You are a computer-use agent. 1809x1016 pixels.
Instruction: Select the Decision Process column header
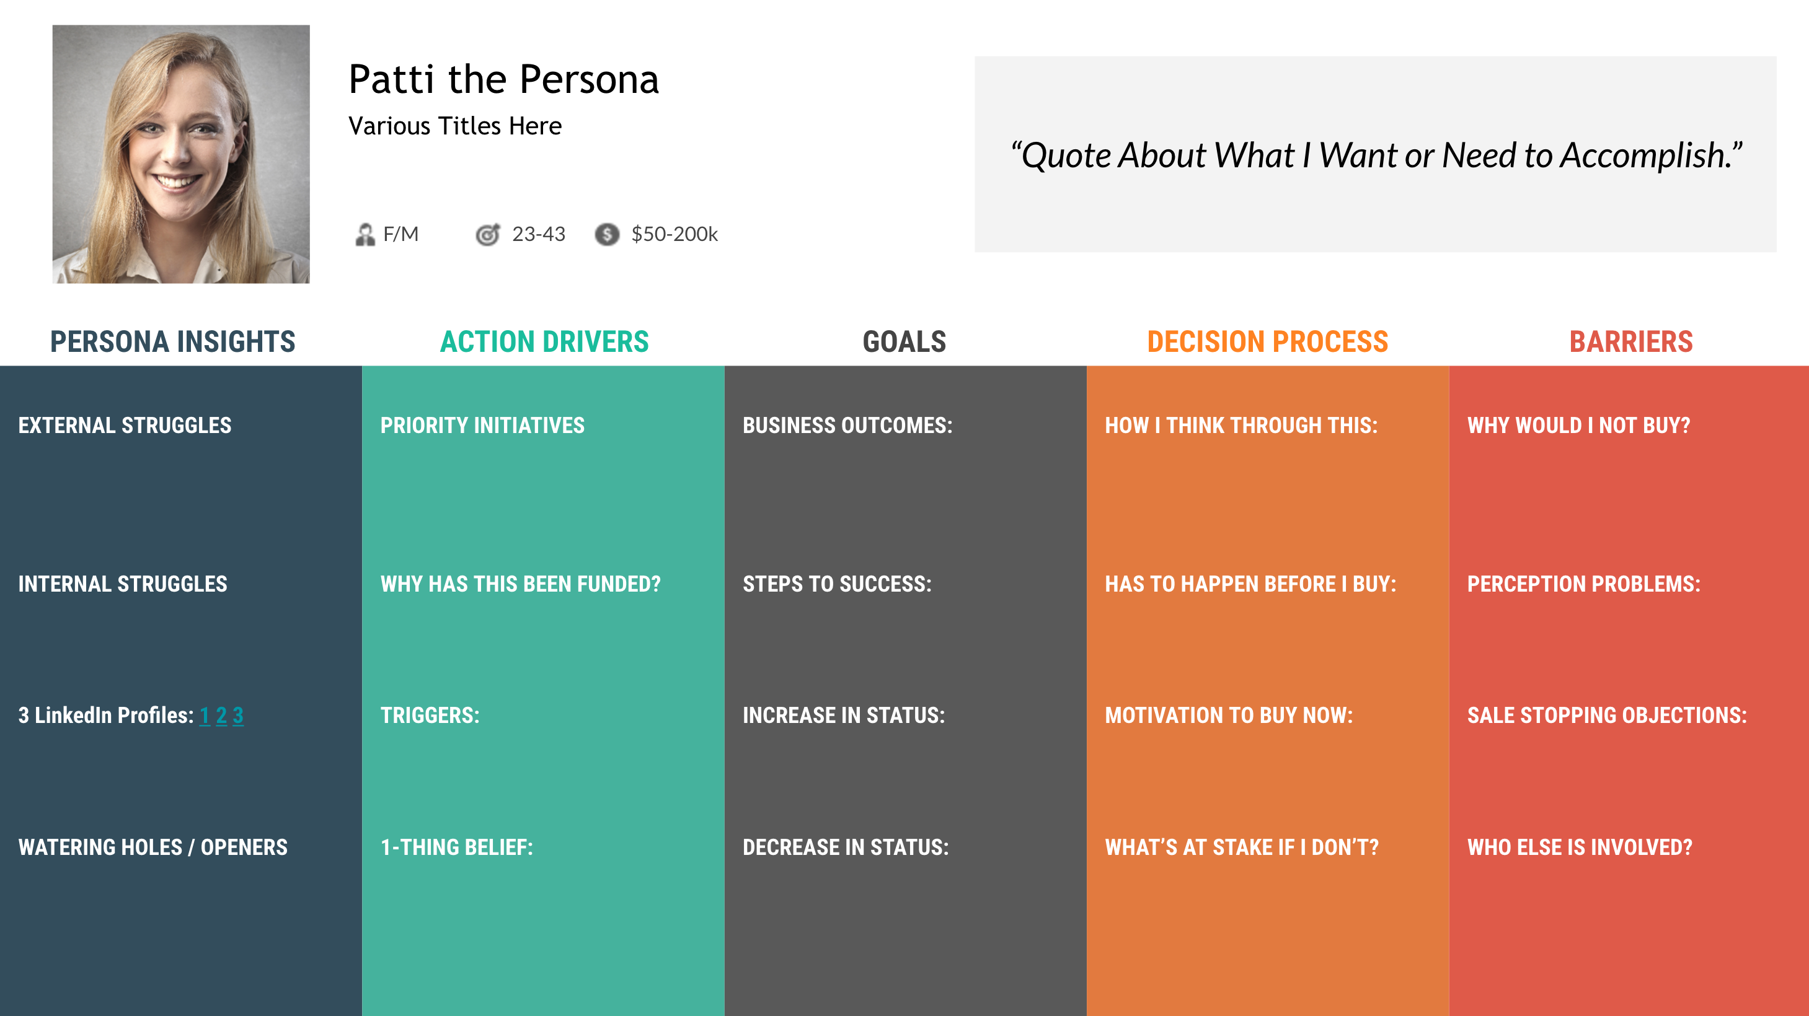coord(1268,342)
